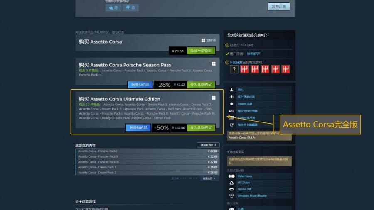This screenshot has width=374, height=210.
Task: Click the ¥70.00 price label
Action: (178, 51)
